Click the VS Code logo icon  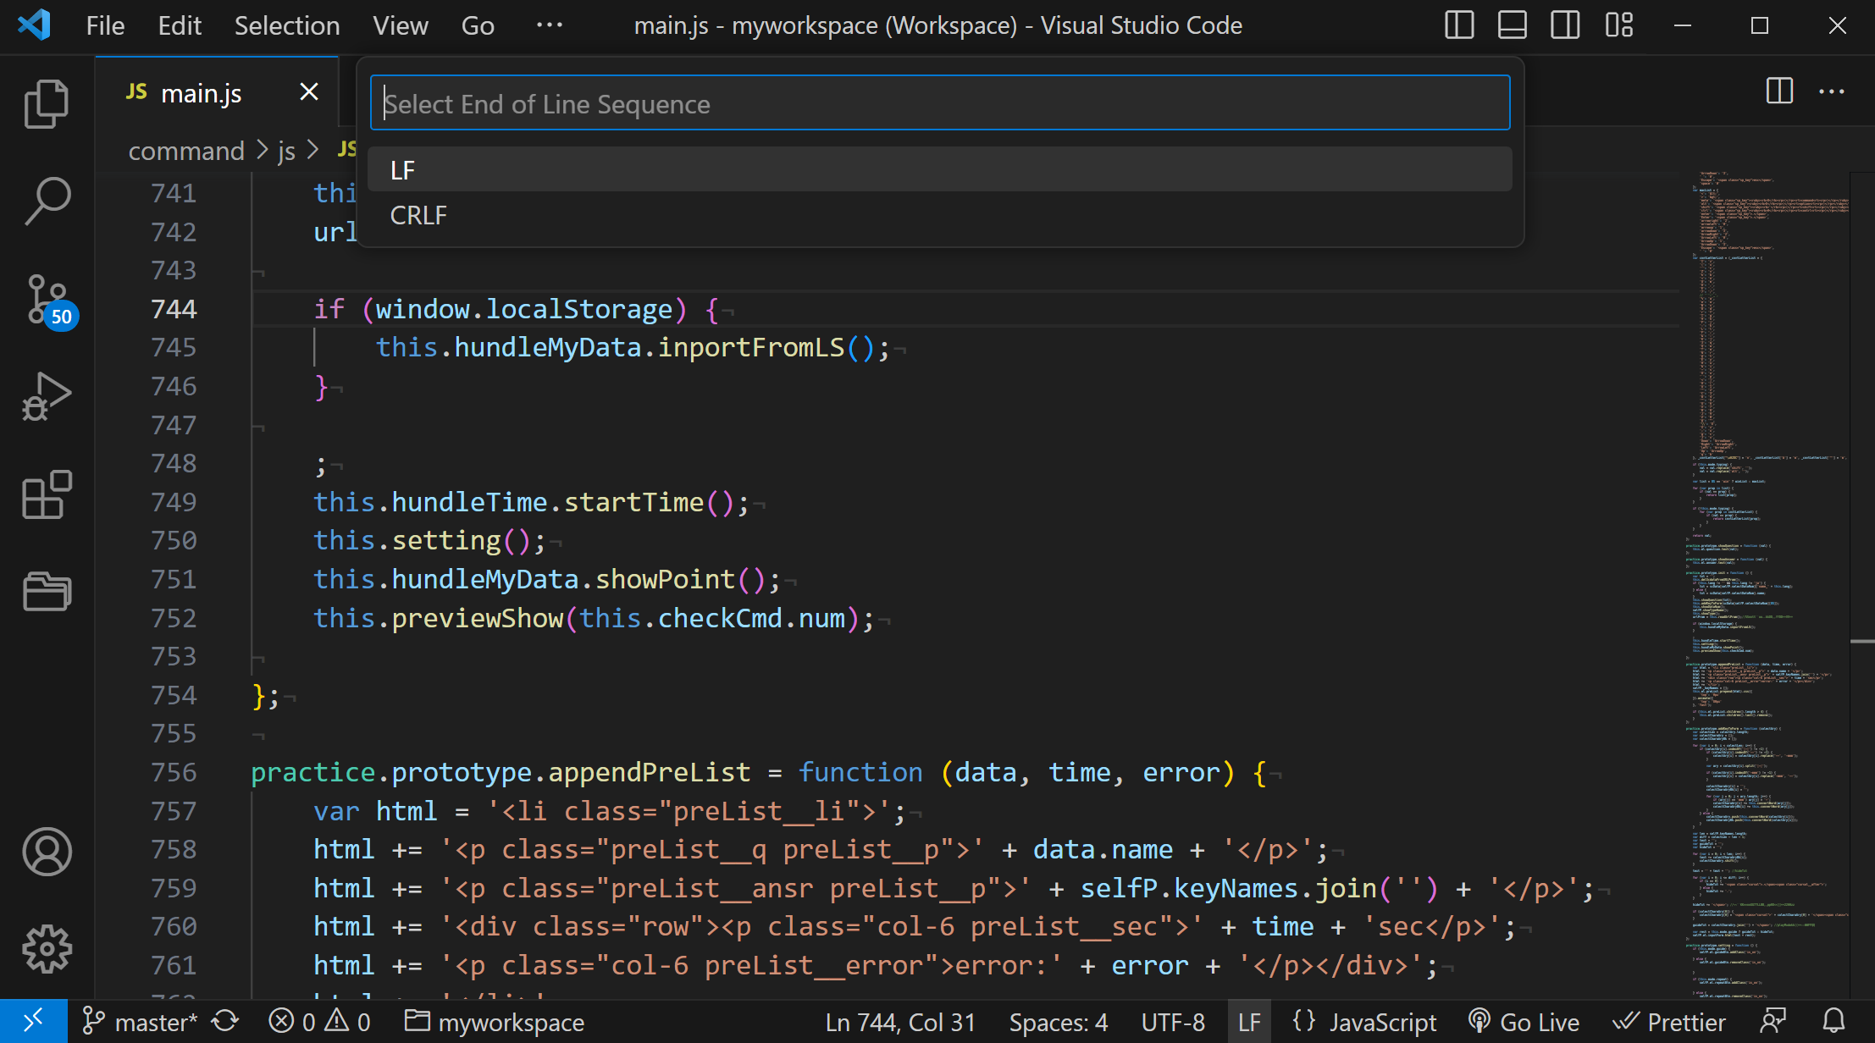pyautogui.click(x=35, y=25)
